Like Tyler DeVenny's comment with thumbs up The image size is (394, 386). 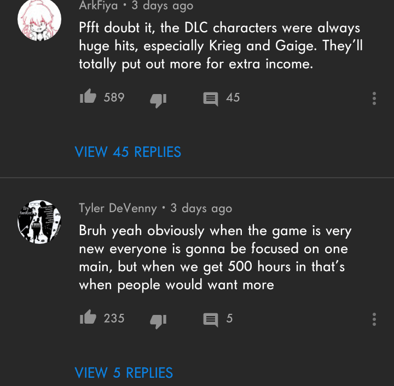(x=88, y=317)
